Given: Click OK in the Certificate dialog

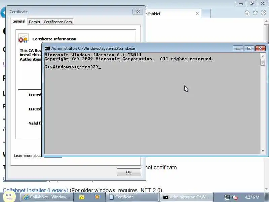Looking at the screenshot, I should click(x=129, y=172).
